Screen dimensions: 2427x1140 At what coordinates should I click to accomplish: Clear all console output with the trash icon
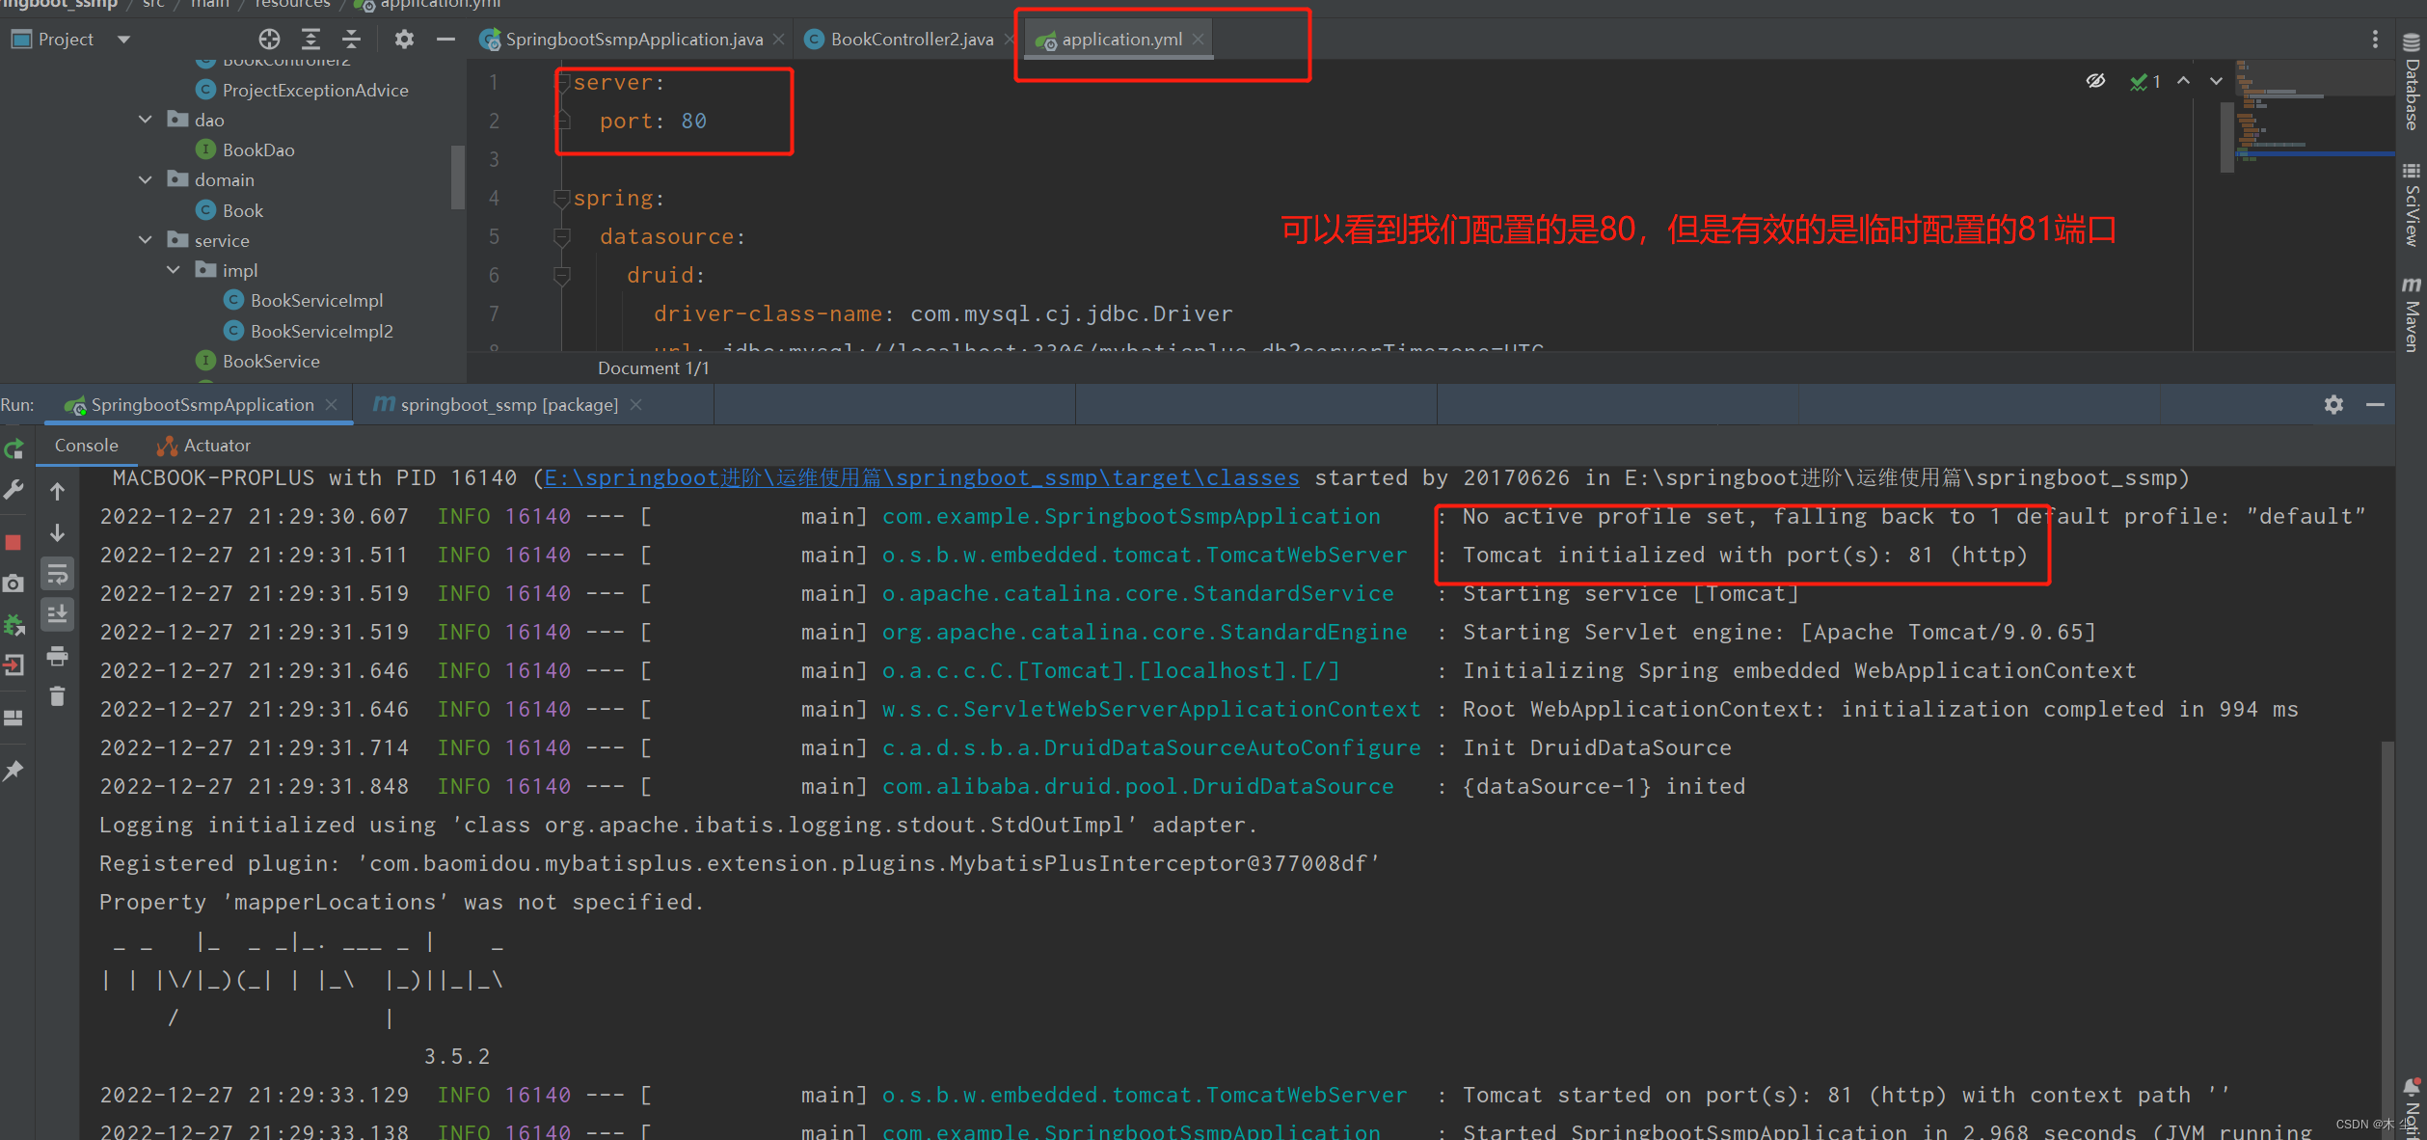58,695
